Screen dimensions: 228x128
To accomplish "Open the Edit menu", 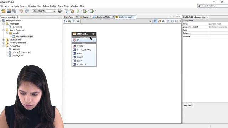I will (x=1, y=6).
